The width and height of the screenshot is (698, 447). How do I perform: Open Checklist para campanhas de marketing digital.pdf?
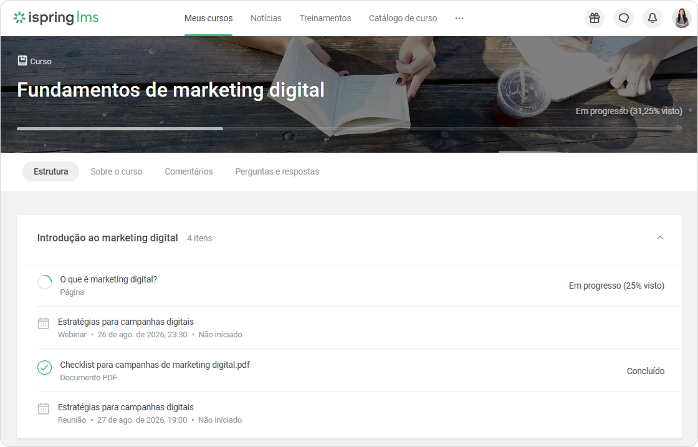(155, 365)
